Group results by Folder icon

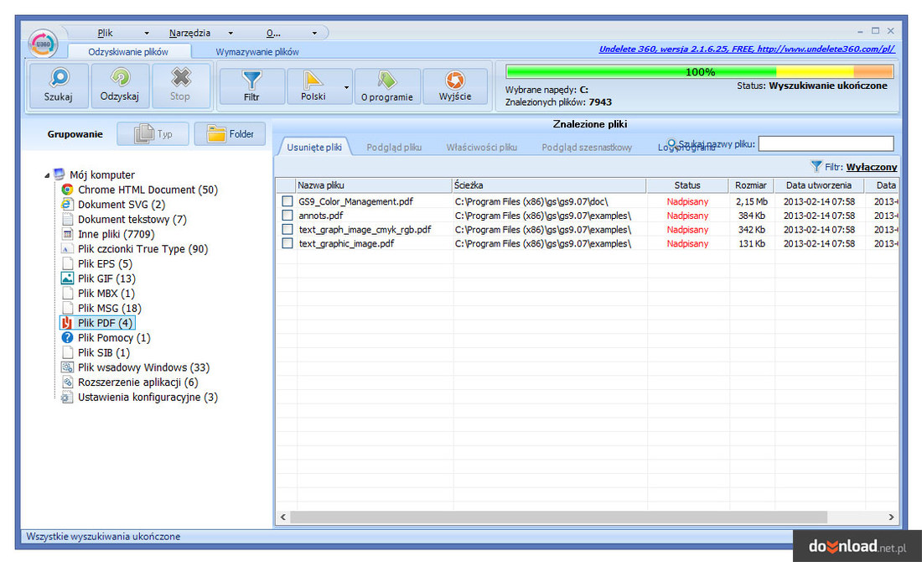pos(216,133)
